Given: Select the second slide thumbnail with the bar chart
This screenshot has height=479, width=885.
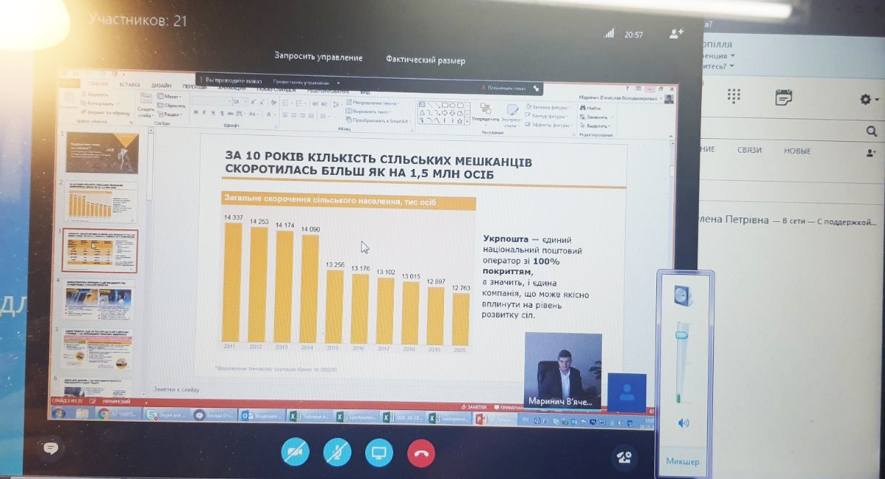Looking at the screenshot, I should 102,201.
